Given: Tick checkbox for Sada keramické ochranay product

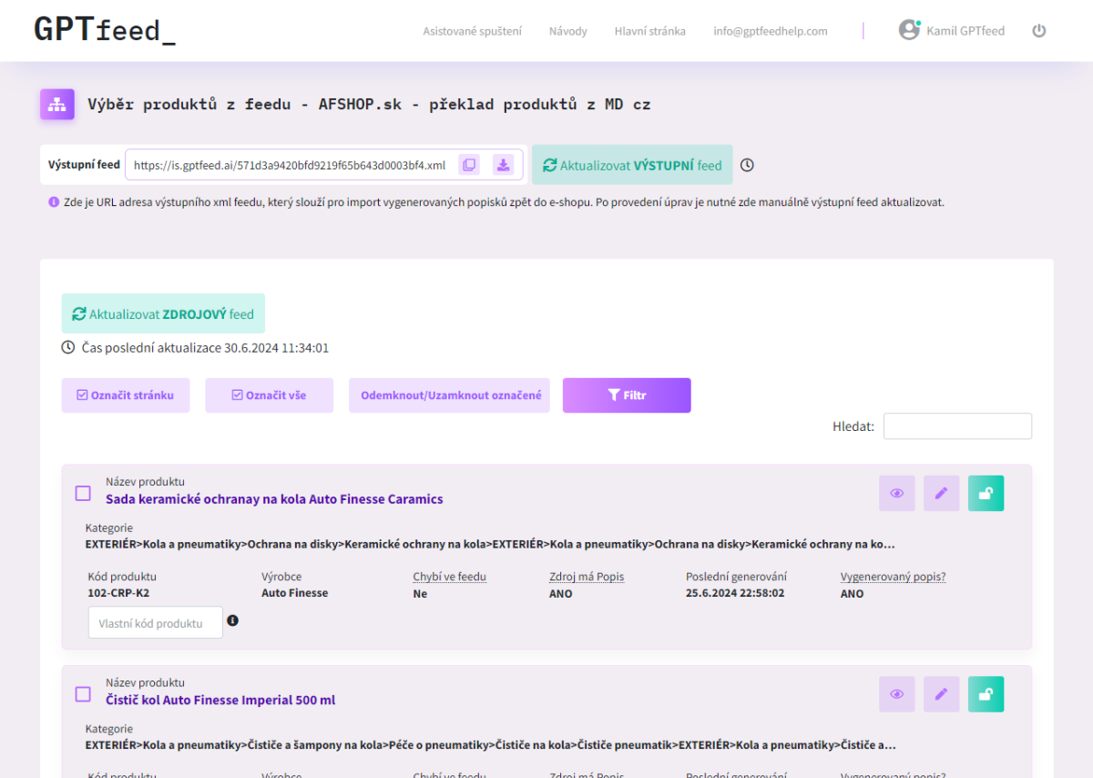Looking at the screenshot, I should (83, 493).
